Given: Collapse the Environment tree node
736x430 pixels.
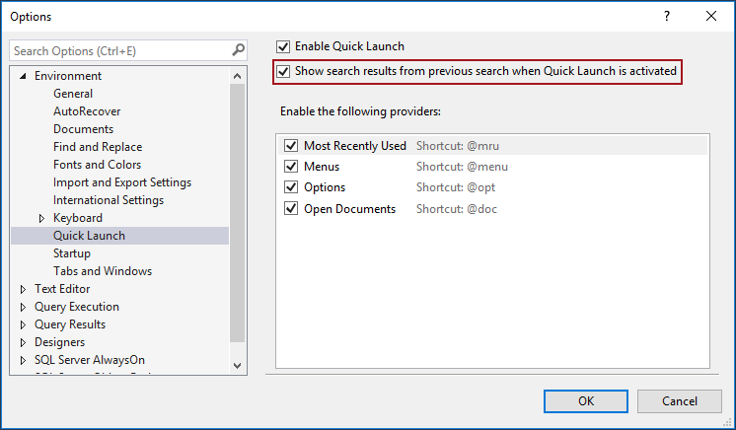Looking at the screenshot, I should (24, 76).
